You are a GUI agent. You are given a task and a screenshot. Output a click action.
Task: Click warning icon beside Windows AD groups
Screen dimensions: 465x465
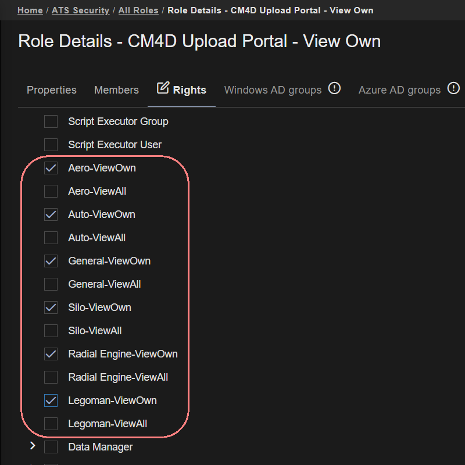pos(334,88)
